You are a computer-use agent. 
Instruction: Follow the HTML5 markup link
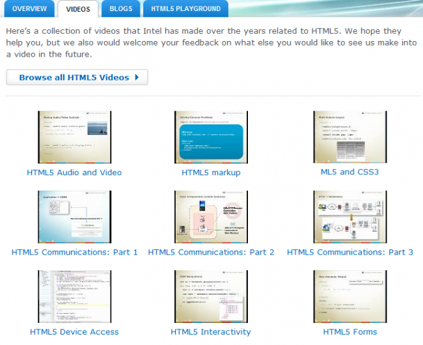coord(211,172)
